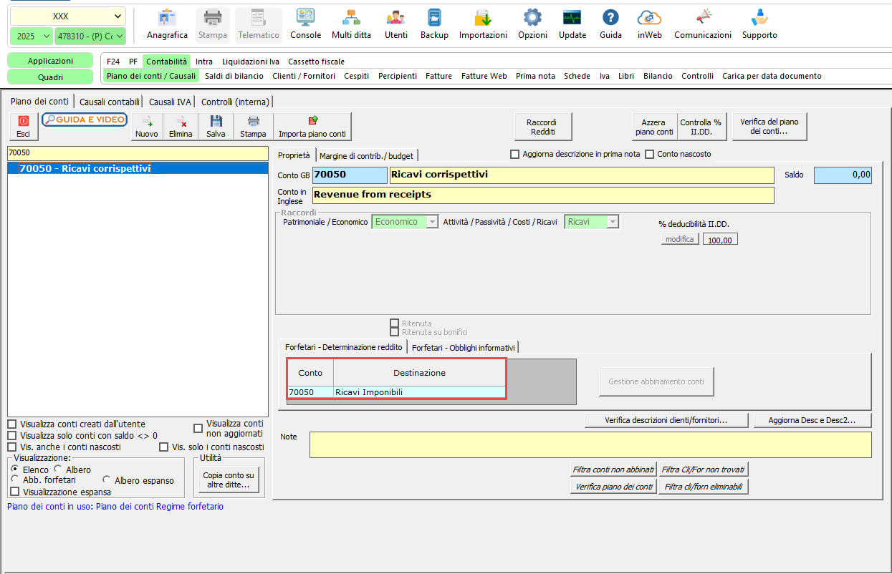Image resolution: width=892 pixels, height=574 pixels.
Task: Switch to the Causali IVA tab
Action: tap(170, 102)
